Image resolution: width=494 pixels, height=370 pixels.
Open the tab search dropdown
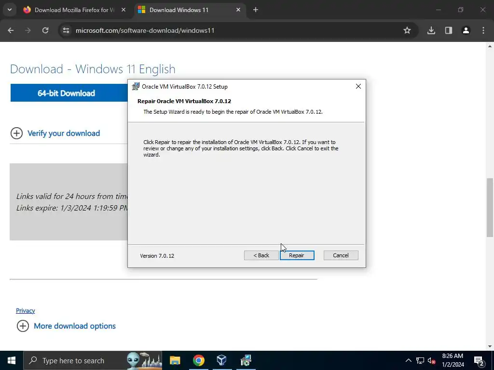10,10
